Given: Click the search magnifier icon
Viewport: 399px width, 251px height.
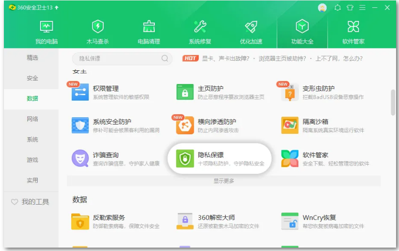Looking at the screenshot, I should [165, 58].
